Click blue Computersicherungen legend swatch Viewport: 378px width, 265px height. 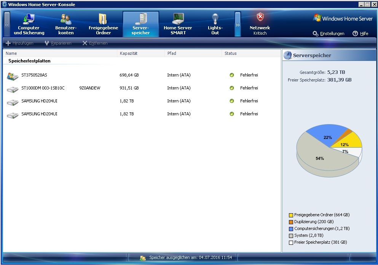click(x=291, y=229)
